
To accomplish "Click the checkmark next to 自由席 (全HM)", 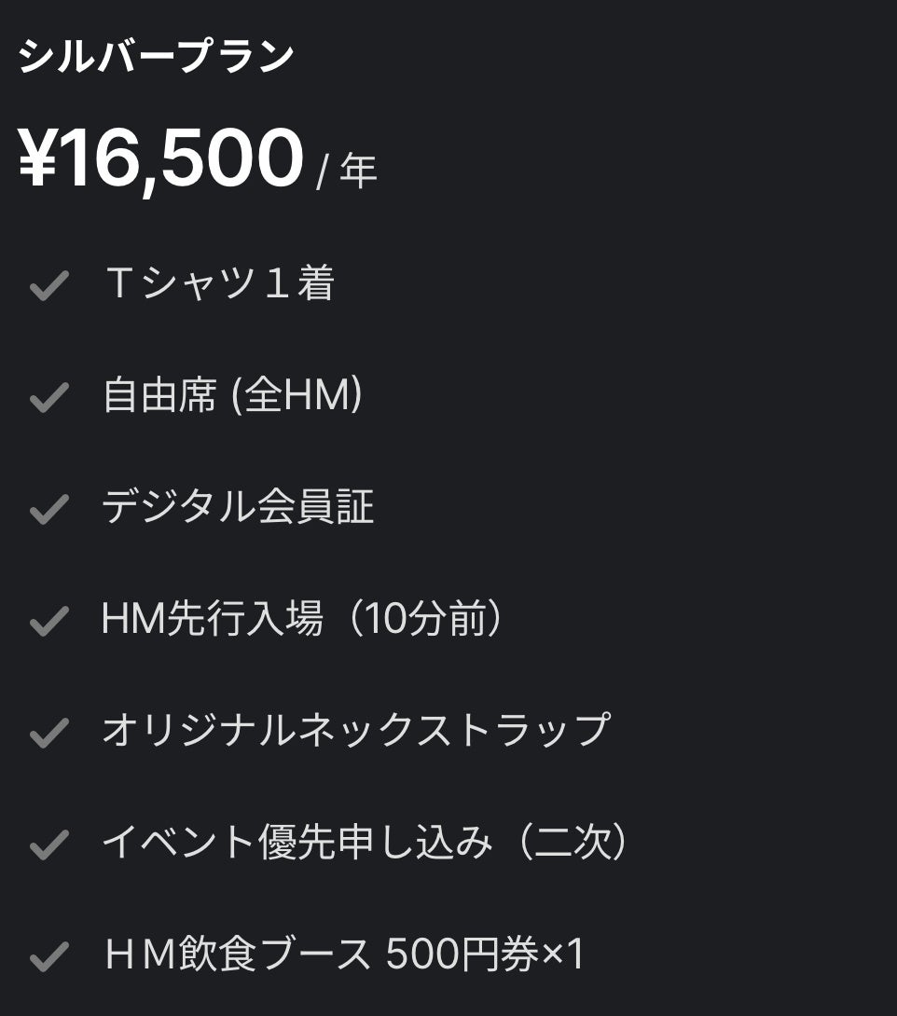I will coord(48,398).
